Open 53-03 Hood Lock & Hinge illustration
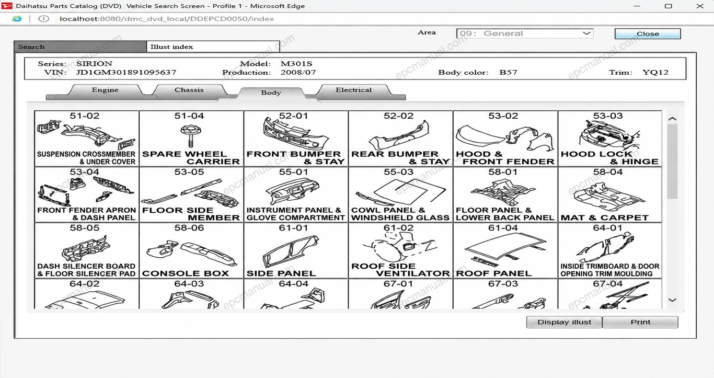The width and height of the screenshot is (714, 378). 609,139
